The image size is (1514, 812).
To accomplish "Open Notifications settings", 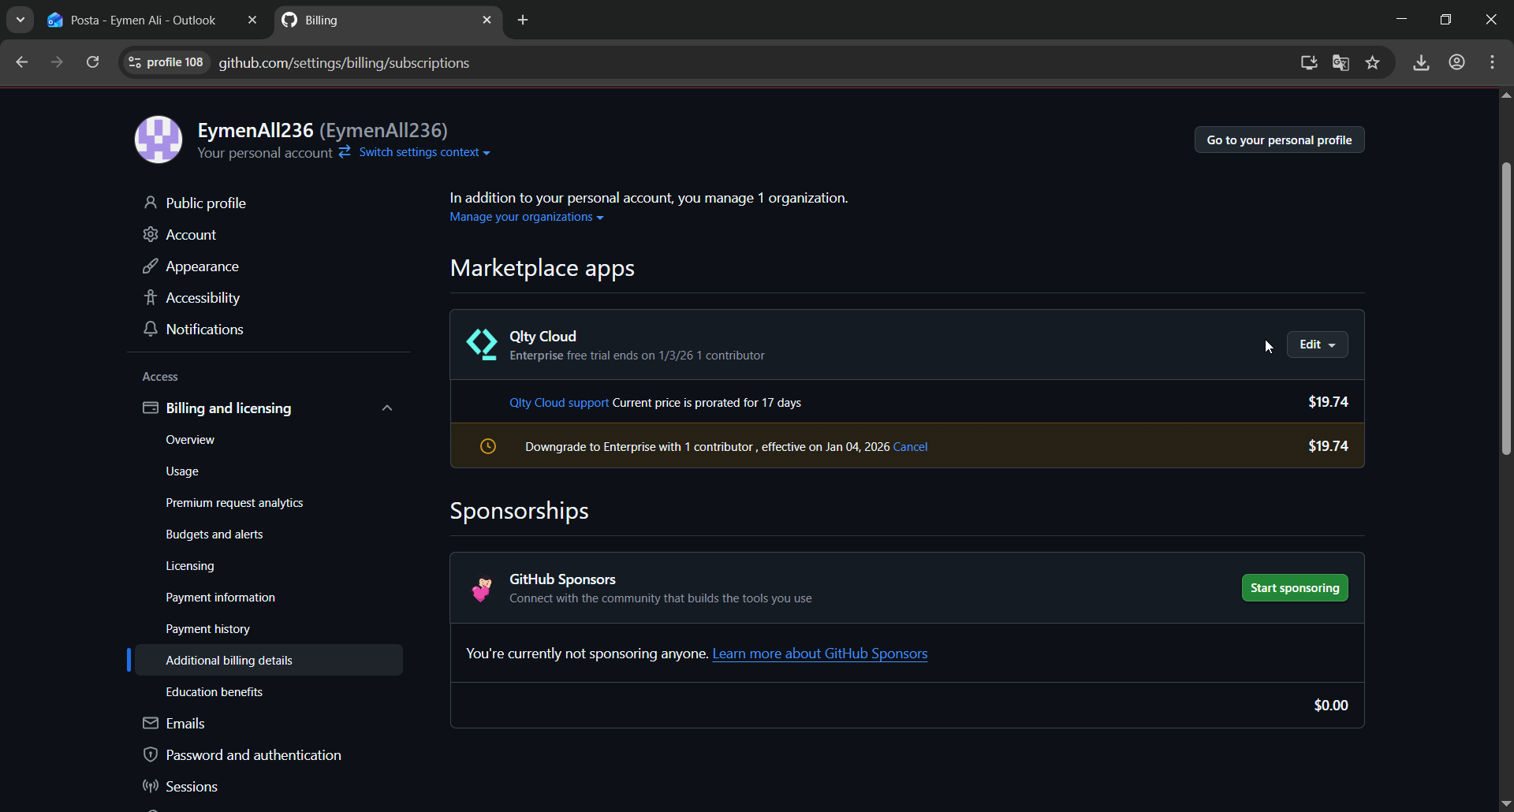I will pyautogui.click(x=204, y=329).
